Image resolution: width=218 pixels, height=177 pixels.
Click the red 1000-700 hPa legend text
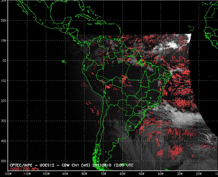tap(24, 169)
